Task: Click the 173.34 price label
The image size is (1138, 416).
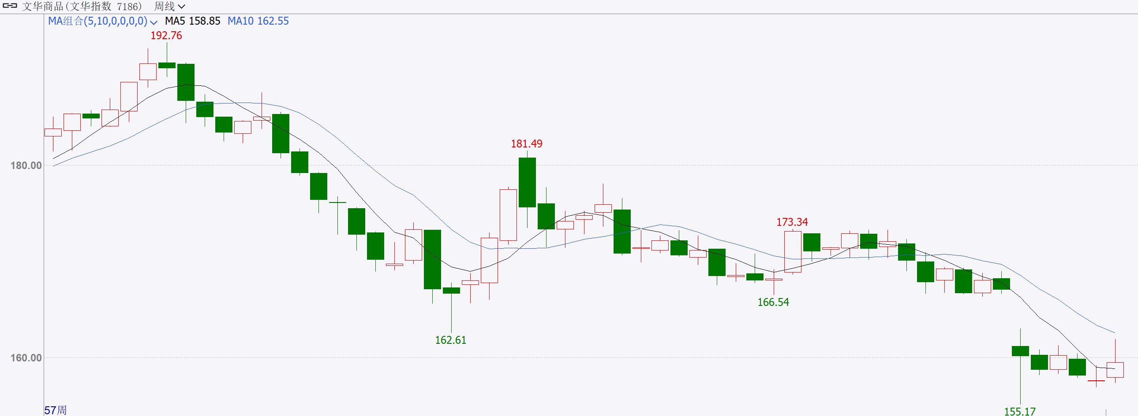Action: pos(792,222)
